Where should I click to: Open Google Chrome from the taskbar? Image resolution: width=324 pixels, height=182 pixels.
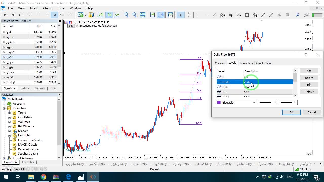[43, 177]
